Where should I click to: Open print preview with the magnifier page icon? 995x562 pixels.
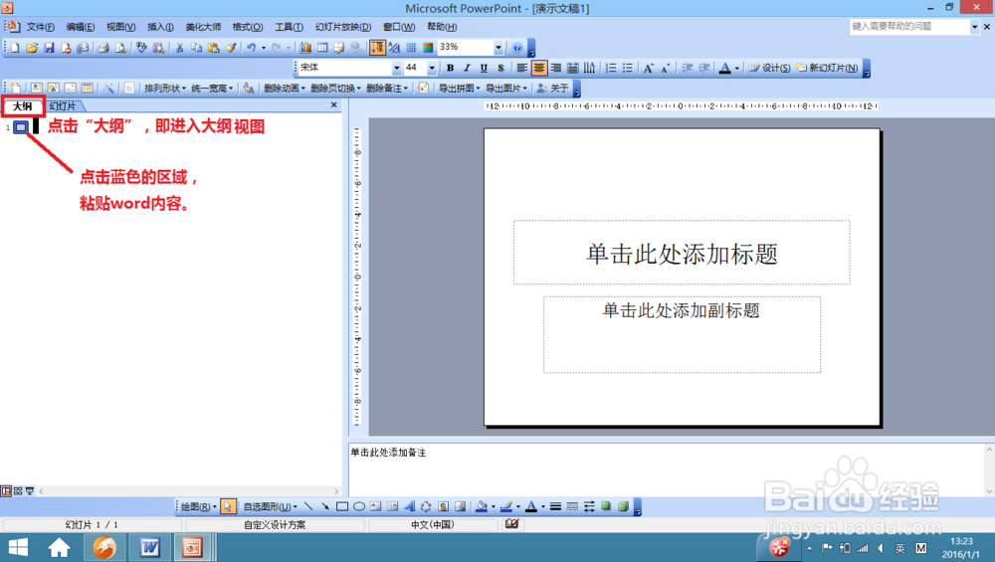pos(120,48)
